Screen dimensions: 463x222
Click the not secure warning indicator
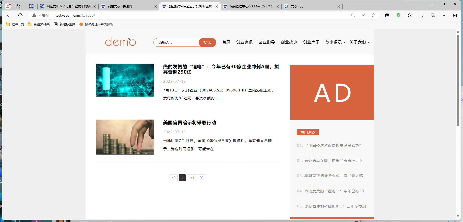point(41,15)
